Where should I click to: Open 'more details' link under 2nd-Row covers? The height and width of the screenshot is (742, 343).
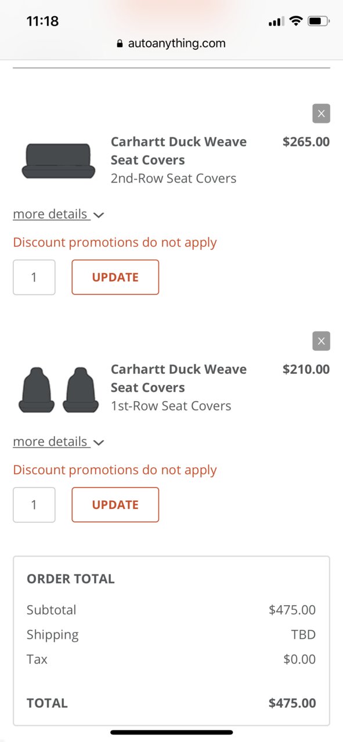(x=51, y=214)
